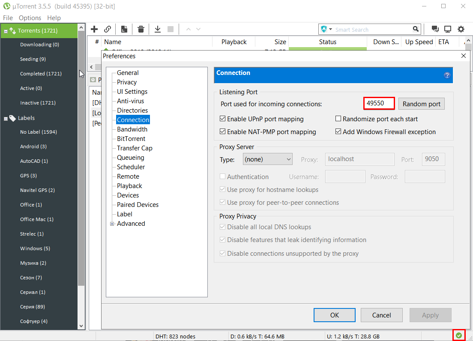Select Bandwidth in preferences tree
This screenshot has height=341, width=473.
click(x=132, y=129)
